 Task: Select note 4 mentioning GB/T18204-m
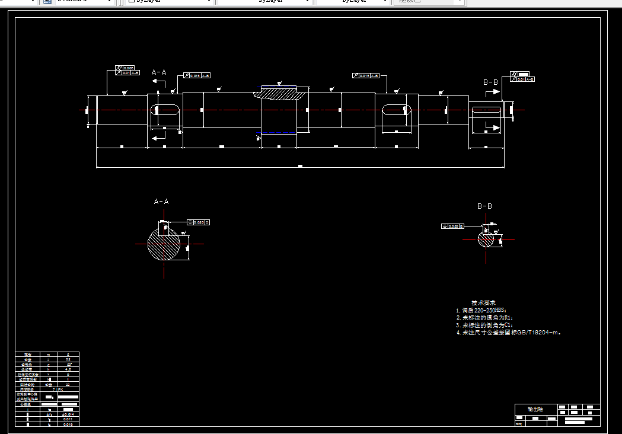pyautogui.click(x=509, y=333)
